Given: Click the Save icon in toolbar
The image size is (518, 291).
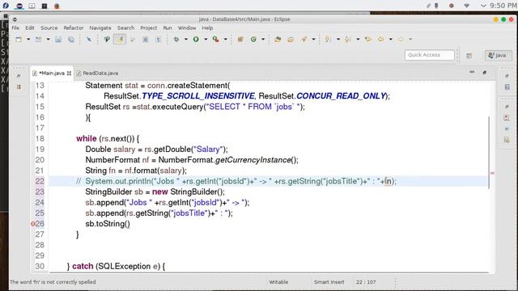Looking at the screenshot, I should (58, 40).
